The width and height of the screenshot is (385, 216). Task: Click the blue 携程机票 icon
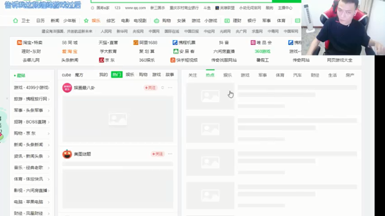[175, 43]
